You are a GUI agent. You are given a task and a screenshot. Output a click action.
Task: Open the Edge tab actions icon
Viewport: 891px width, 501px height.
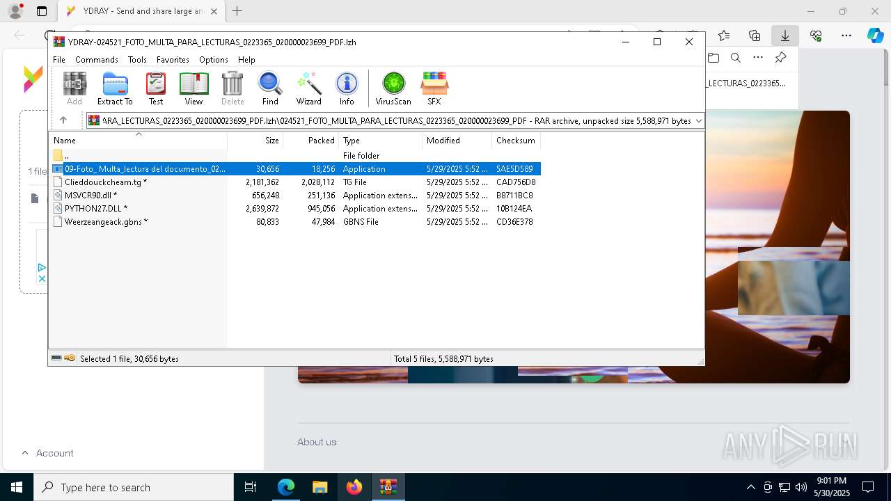pos(42,11)
